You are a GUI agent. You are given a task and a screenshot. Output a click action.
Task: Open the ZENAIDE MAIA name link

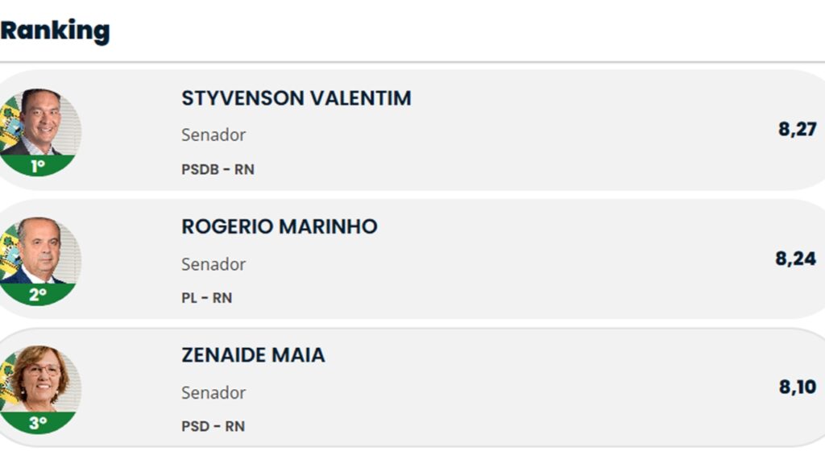point(253,355)
